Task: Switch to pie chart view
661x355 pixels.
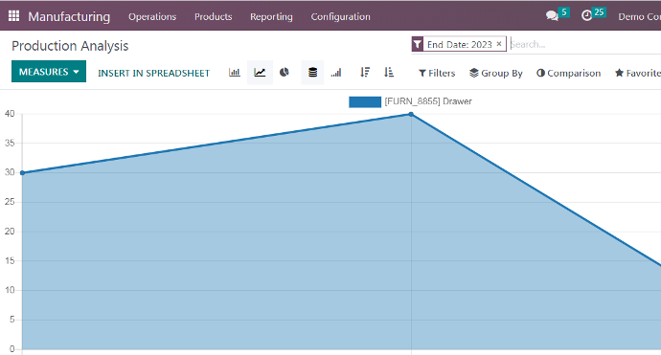Action: coord(285,73)
